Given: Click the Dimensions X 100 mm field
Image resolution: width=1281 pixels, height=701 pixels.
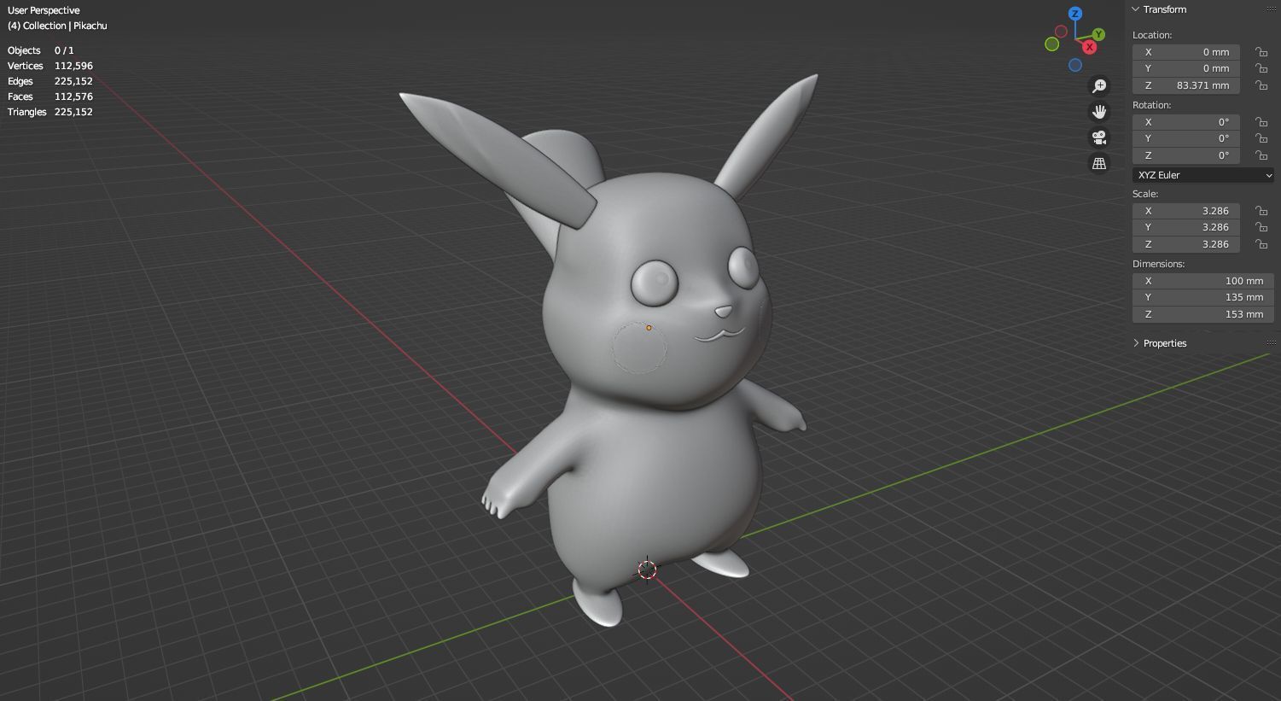Looking at the screenshot, I should point(1203,281).
